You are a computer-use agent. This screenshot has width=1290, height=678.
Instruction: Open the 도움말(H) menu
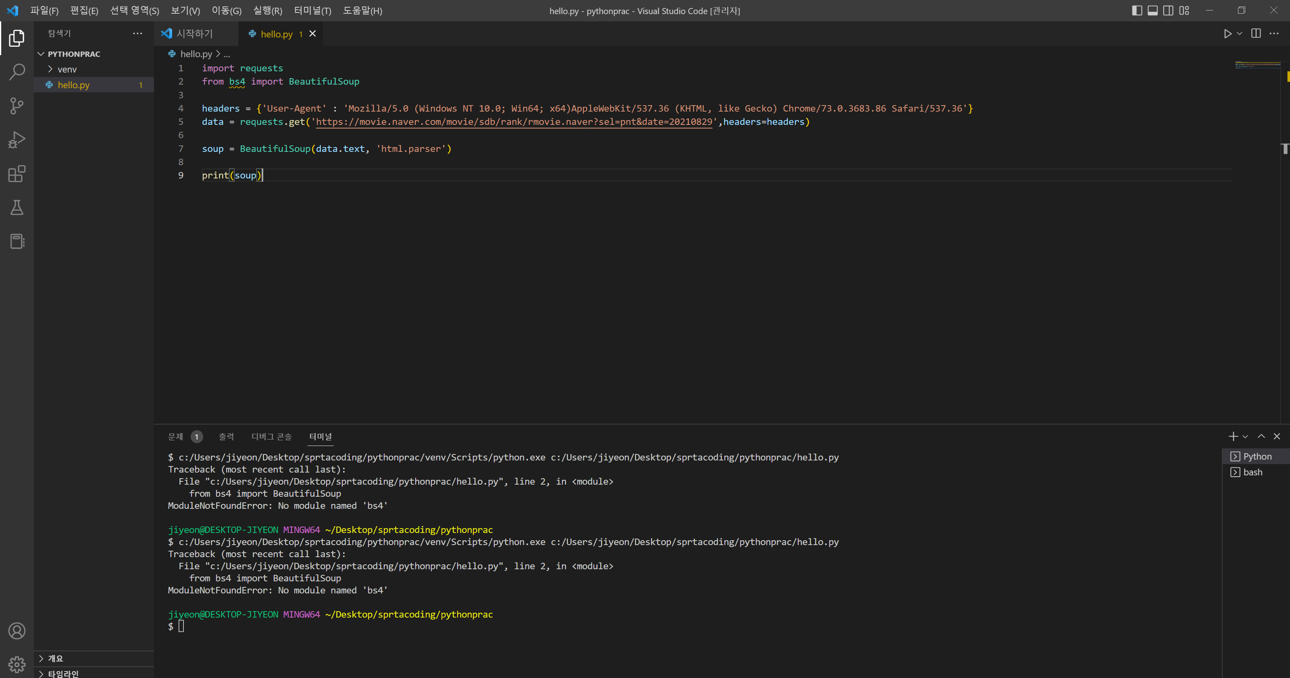[x=362, y=10]
